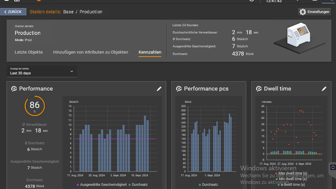
Task: Switch to Hinzufügen von Attributen zu Objekten tab
Action: [x=91, y=52]
